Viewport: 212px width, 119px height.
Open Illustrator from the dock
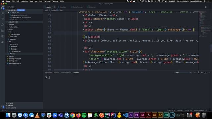click(154, 115)
